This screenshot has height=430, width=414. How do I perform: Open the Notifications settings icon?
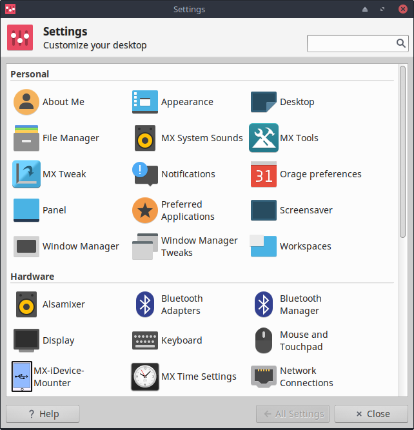click(145, 174)
